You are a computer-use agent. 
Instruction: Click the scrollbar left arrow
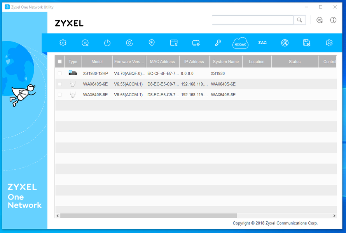coord(58,216)
